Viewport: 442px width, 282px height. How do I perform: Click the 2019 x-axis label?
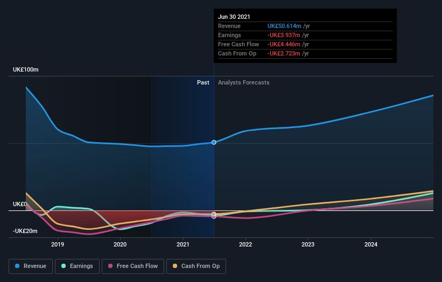(x=58, y=244)
